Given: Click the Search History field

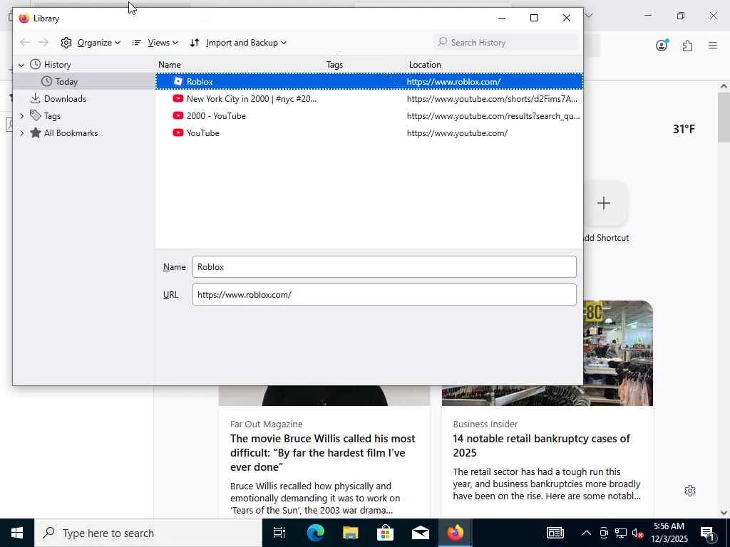Looking at the screenshot, I should (506, 42).
